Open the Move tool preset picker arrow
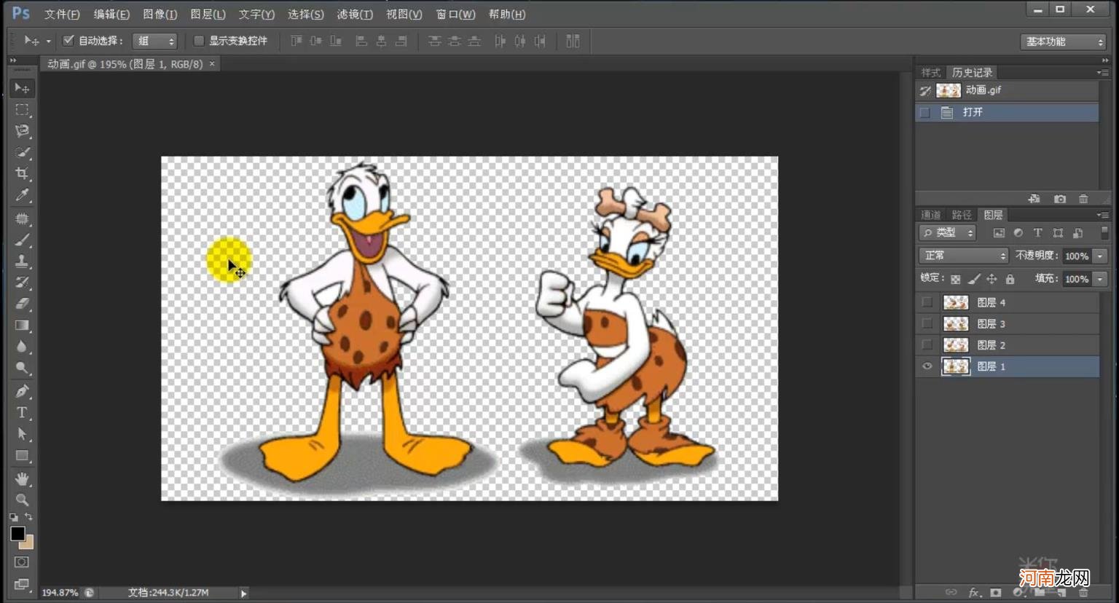Image resolution: width=1119 pixels, height=603 pixels. [48, 42]
